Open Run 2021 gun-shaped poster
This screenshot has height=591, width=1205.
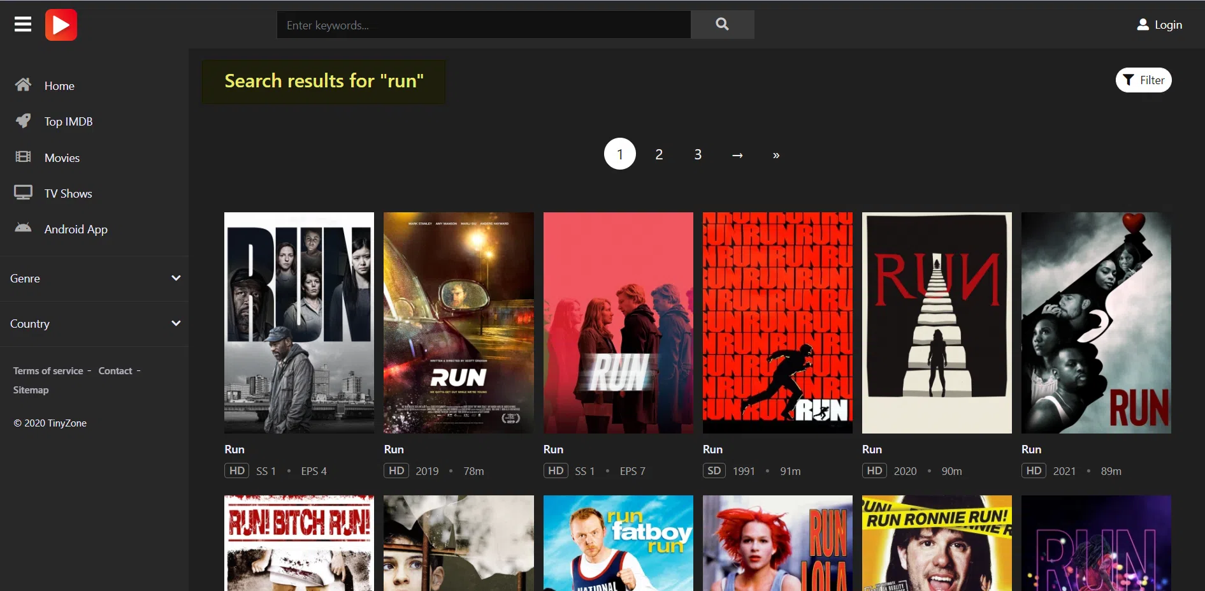click(1096, 323)
